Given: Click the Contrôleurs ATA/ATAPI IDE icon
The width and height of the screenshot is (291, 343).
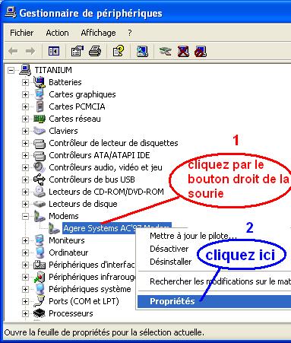Looking at the screenshot, I should tap(40, 155).
